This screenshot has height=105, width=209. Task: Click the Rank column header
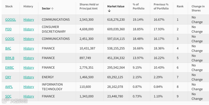tap(180, 6)
